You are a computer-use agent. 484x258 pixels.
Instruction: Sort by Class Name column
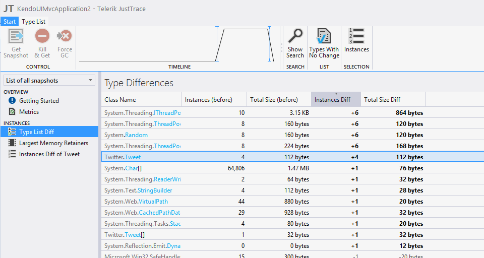click(x=141, y=99)
